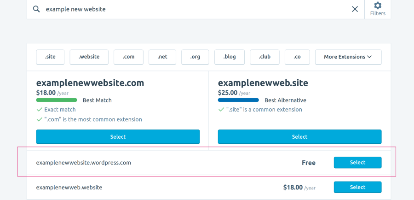The width and height of the screenshot is (414, 200).
Task: Filter by .website extension
Action: point(89,57)
